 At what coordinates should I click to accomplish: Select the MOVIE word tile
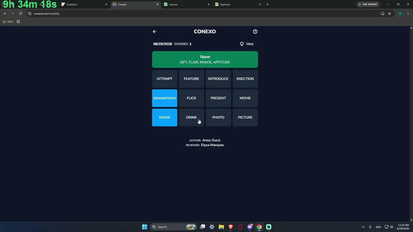coord(245,98)
